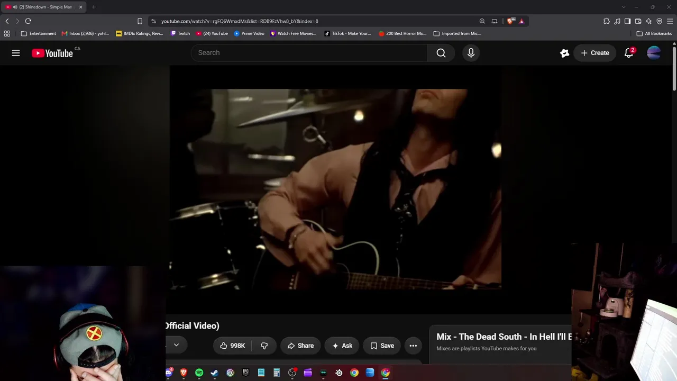Click the video player to pause

coord(335,189)
